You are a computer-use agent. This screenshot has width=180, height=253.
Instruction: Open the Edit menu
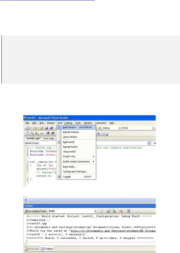34,123
